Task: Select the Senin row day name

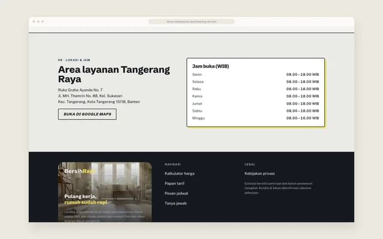Action: tap(197, 74)
